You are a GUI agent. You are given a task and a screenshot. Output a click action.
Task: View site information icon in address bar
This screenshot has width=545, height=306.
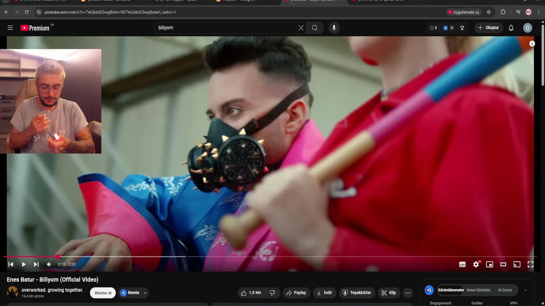coord(39,12)
